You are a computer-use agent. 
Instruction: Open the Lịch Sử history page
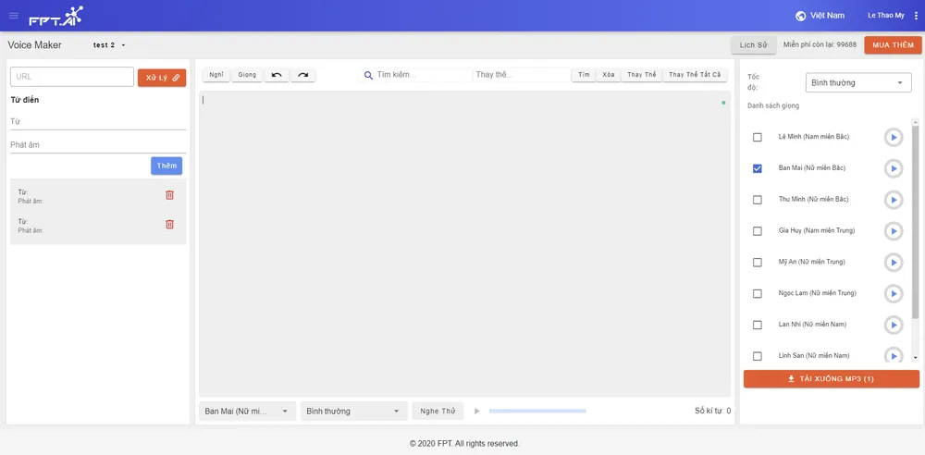[753, 45]
